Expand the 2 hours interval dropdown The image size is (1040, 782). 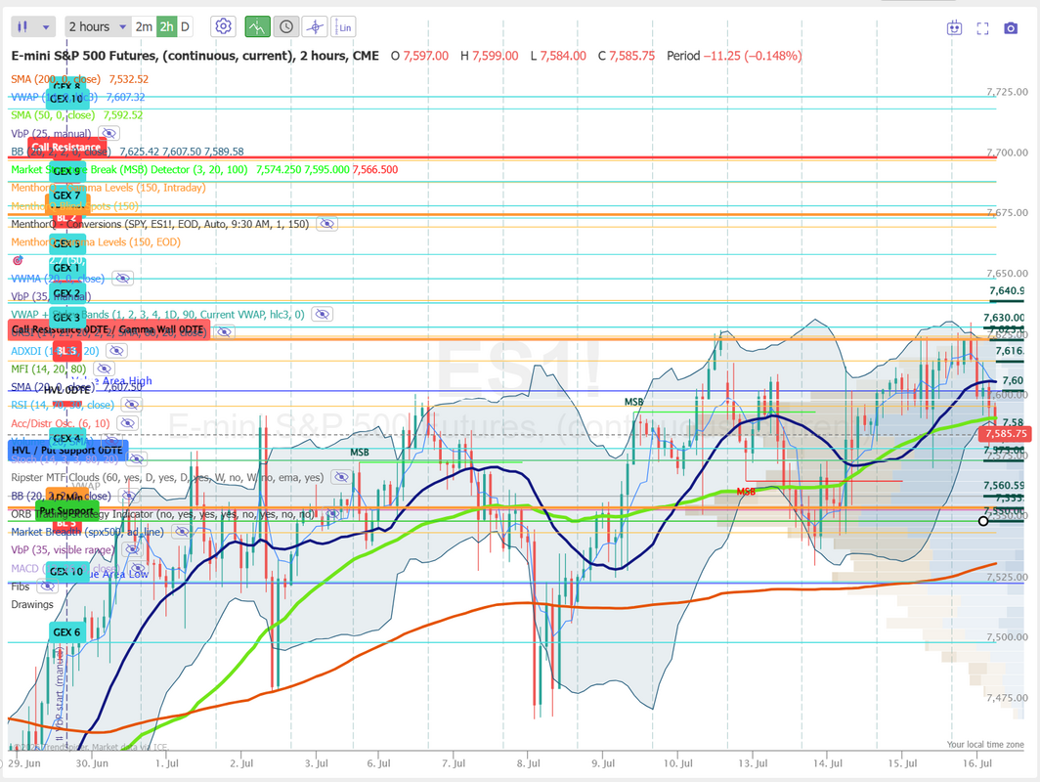click(98, 26)
